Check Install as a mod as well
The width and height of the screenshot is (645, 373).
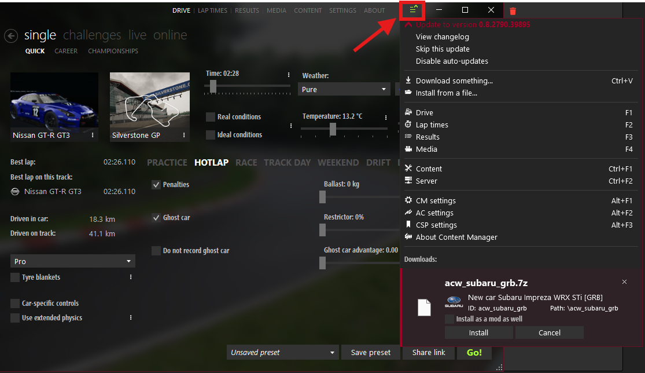tap(449, 319)
